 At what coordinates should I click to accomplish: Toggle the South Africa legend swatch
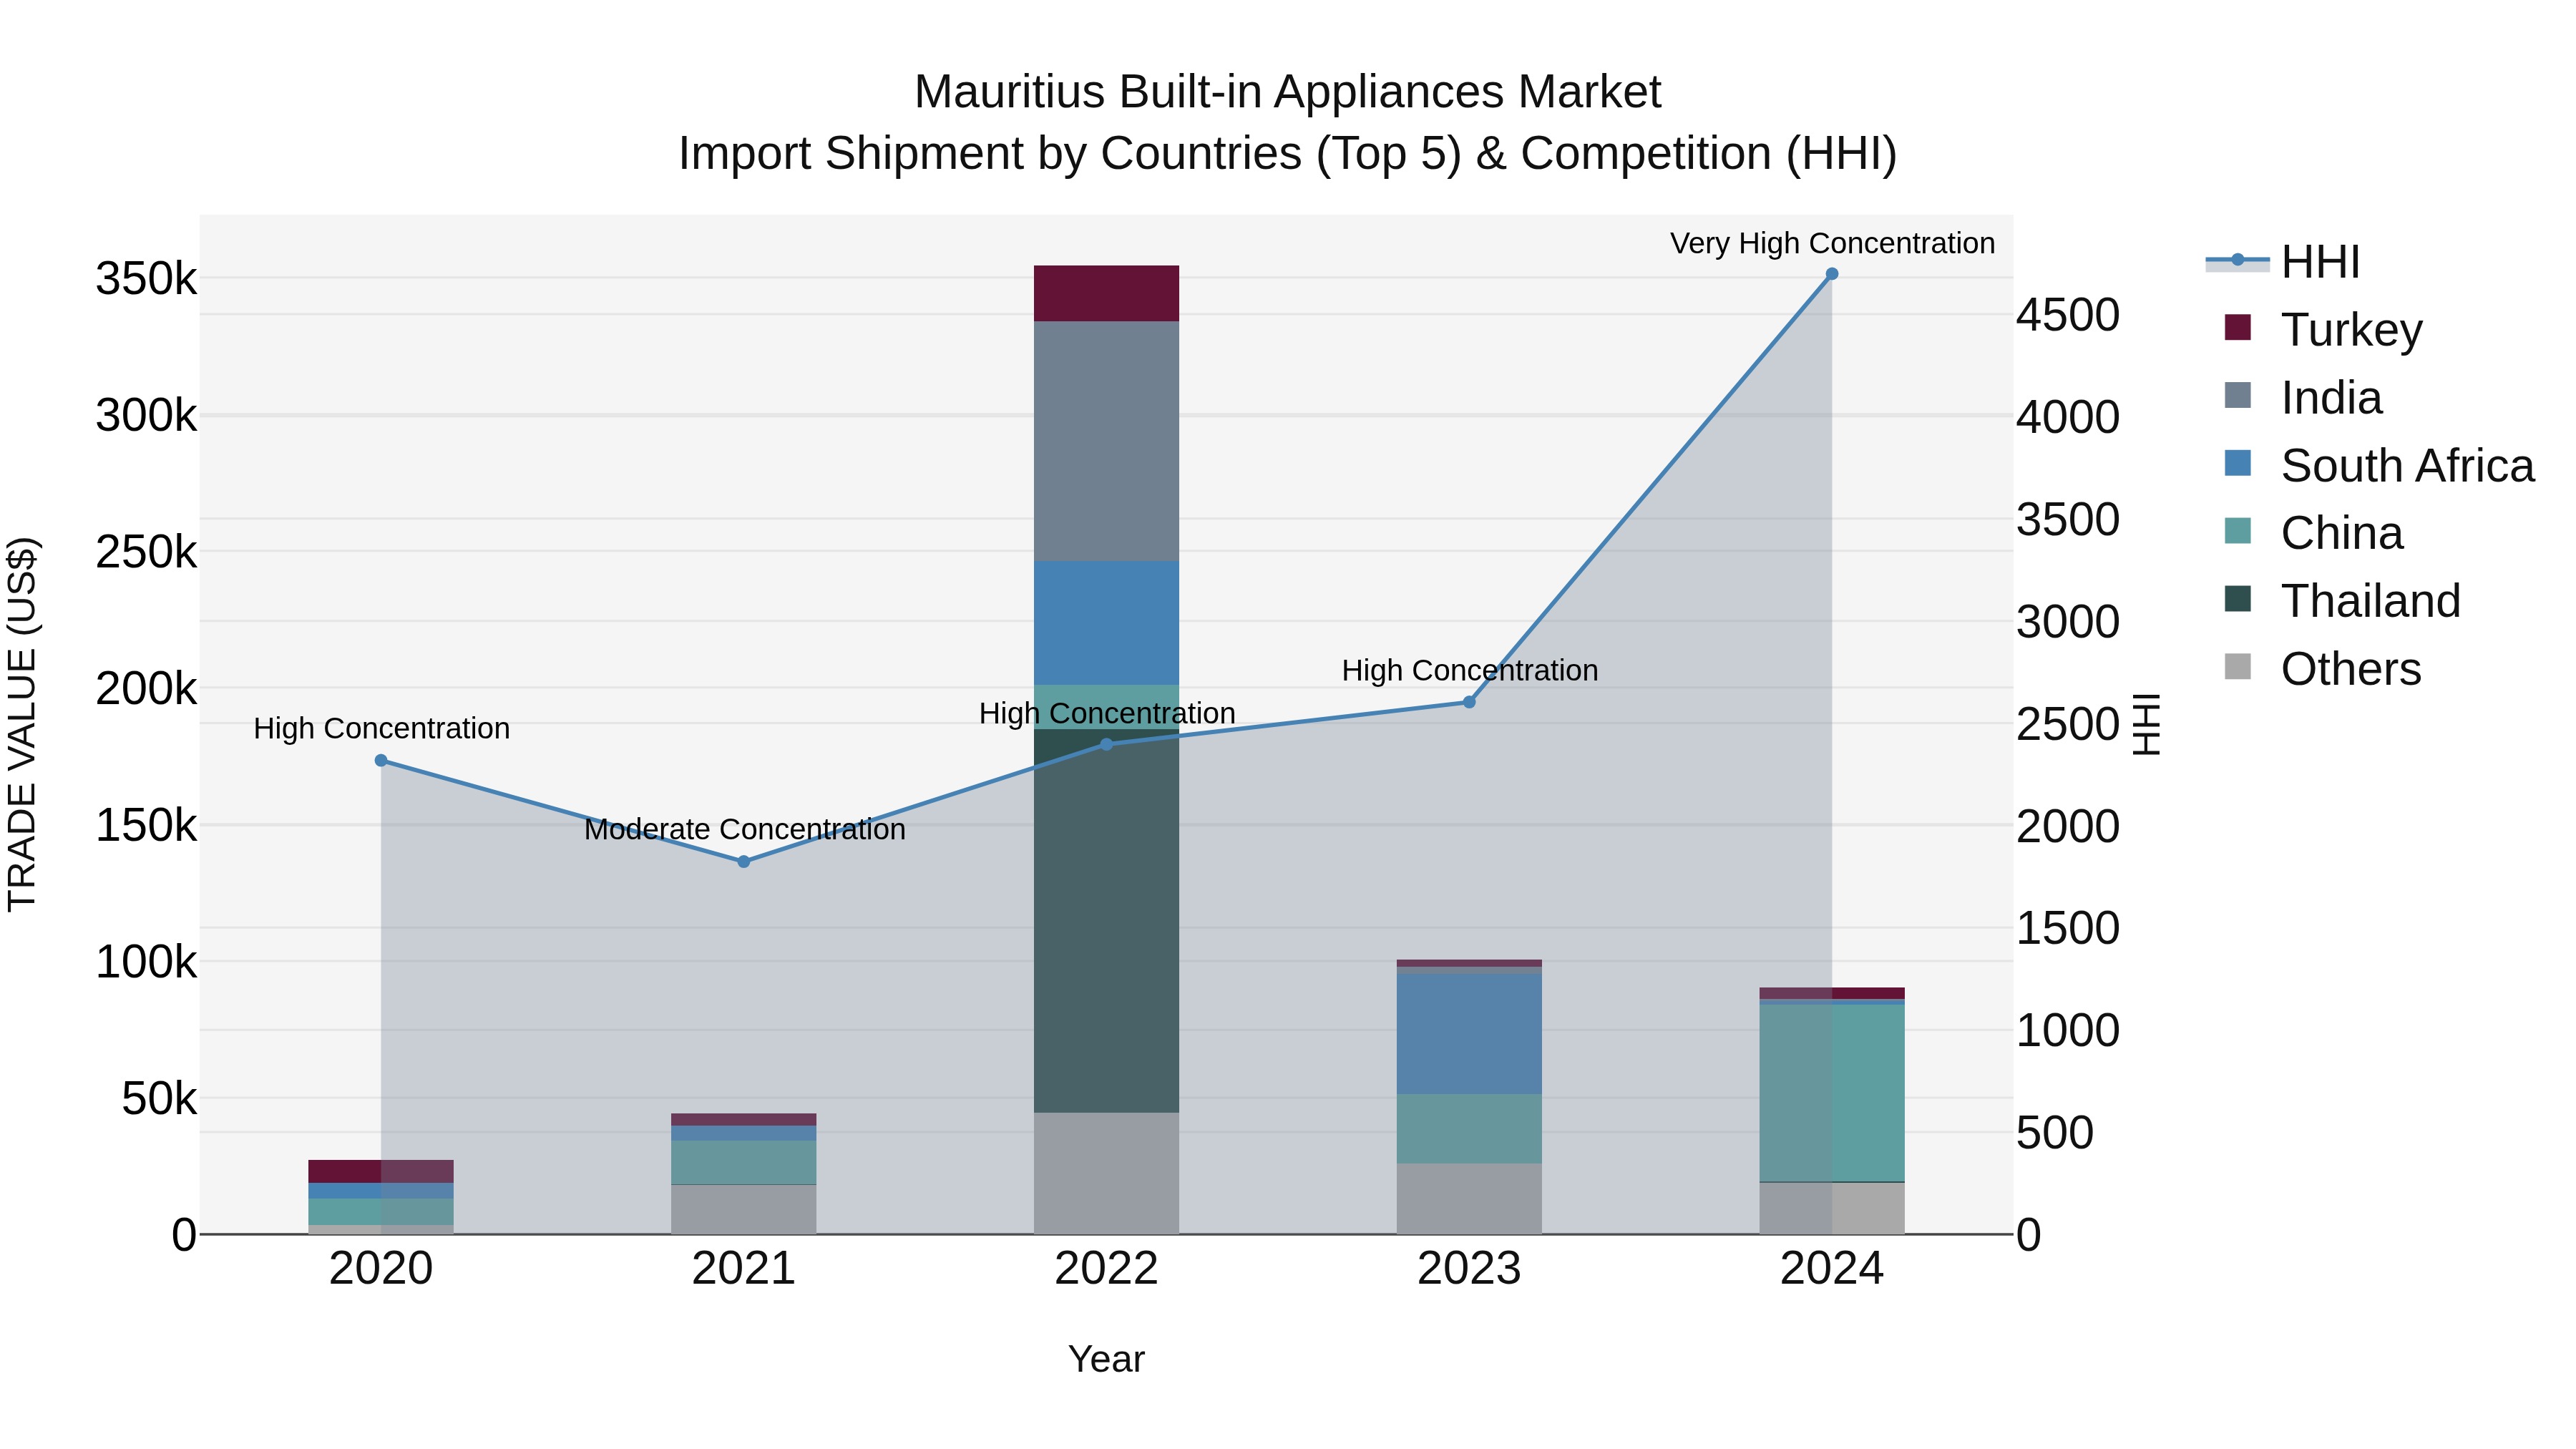2238,464
